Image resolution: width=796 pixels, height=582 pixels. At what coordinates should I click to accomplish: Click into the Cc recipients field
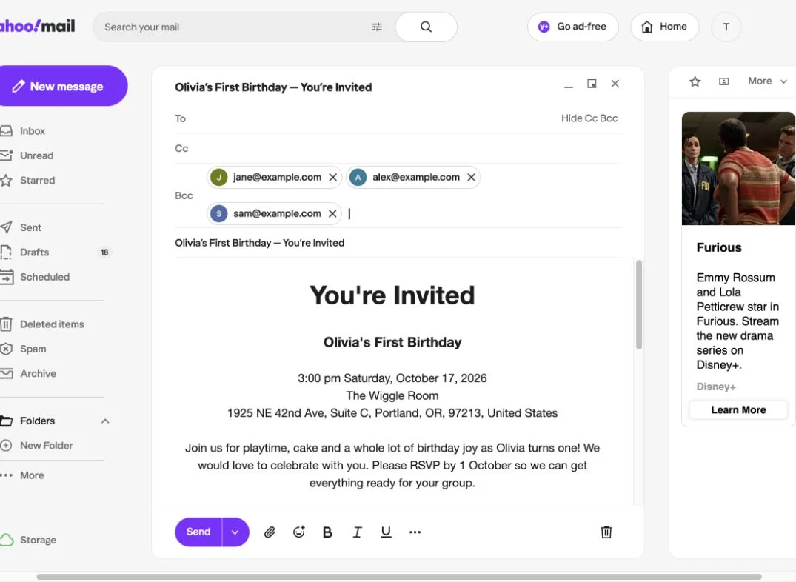click(x=398, y=148)
